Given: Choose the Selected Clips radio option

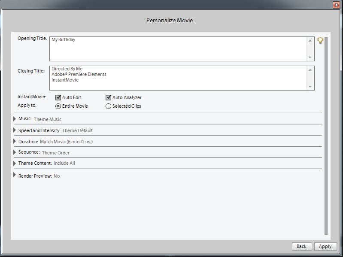Looking at the screenshot, I should pos(108,106).
